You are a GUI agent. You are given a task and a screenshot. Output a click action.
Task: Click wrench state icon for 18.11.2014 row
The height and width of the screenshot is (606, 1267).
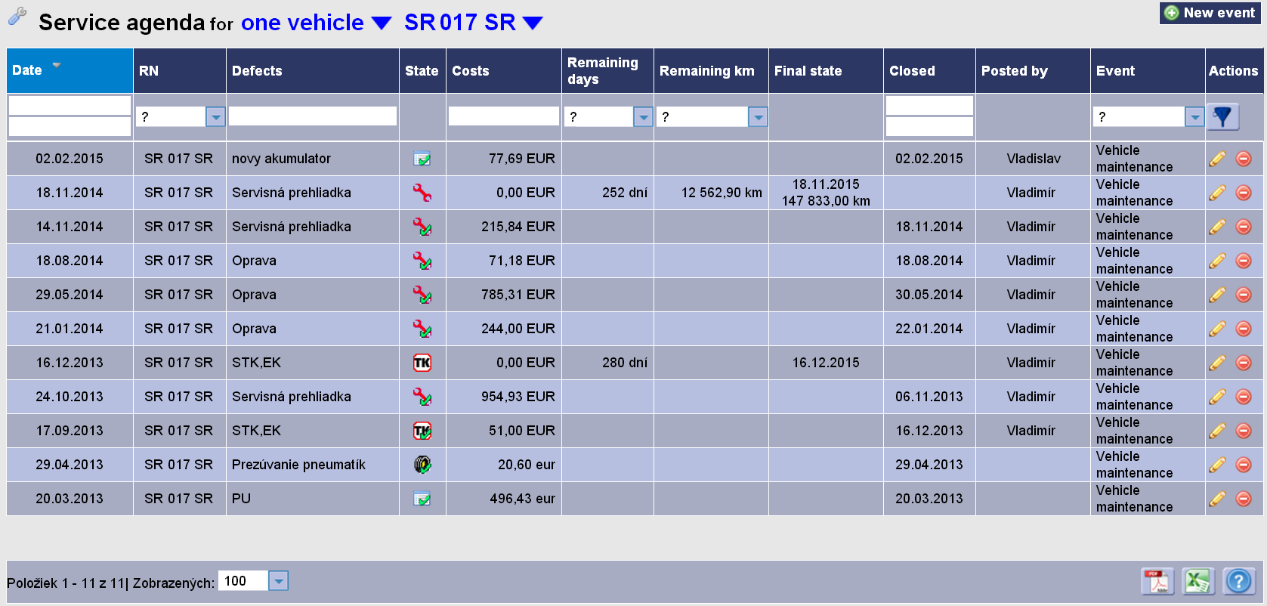(x=422, y=193)
